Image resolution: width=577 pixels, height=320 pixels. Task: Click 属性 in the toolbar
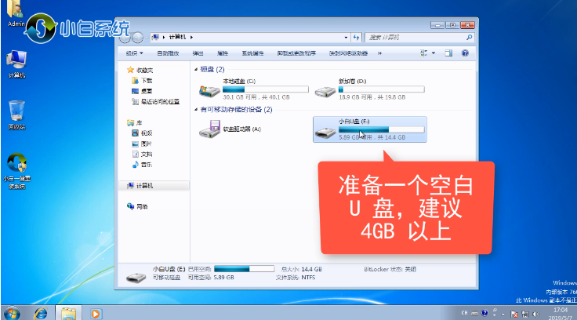(x=223, y=53)
